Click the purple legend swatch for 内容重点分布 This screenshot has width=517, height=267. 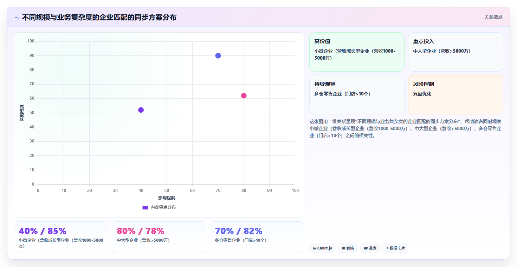point(145,207)
